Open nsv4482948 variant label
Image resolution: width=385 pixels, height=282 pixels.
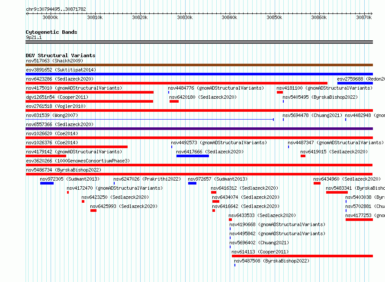tap(365, 115)
